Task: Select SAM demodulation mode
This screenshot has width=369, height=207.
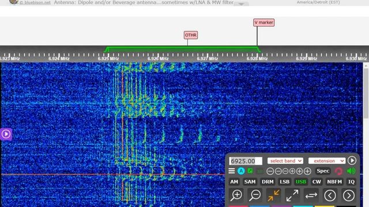Action: tap(250, 182)
